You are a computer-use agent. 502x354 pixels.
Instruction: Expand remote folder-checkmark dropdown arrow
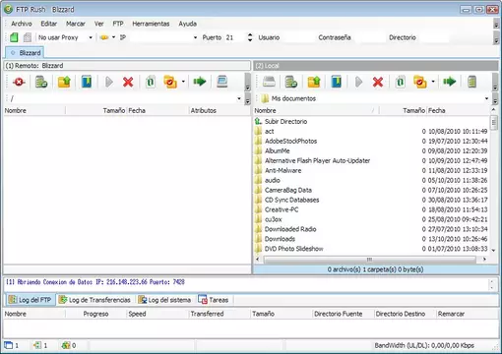click(183, 82)
